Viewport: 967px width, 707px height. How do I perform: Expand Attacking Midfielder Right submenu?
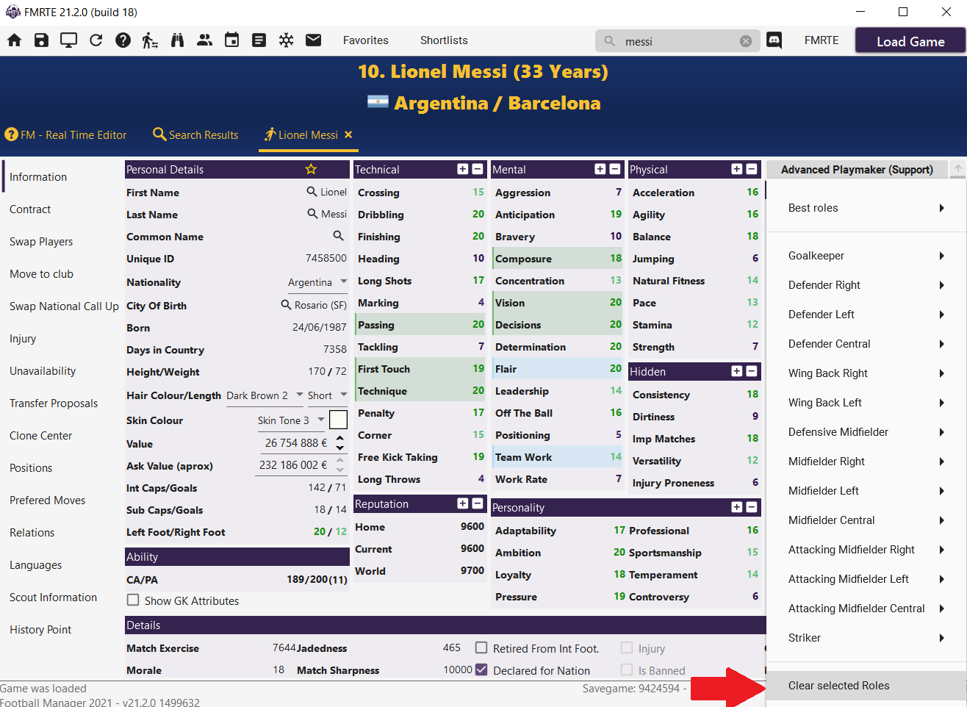866,550
